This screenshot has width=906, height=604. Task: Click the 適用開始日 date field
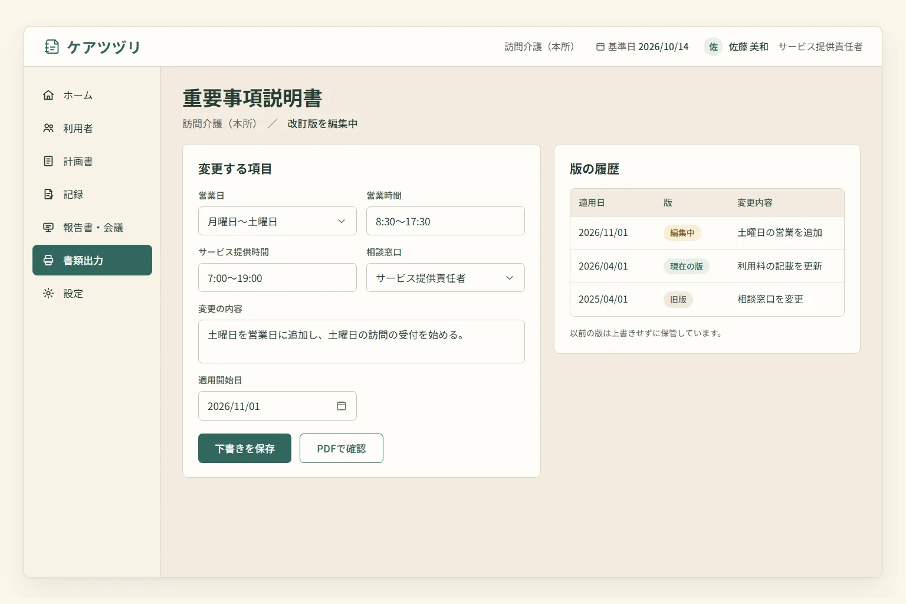pyautogui.click(x=277, y=406)
